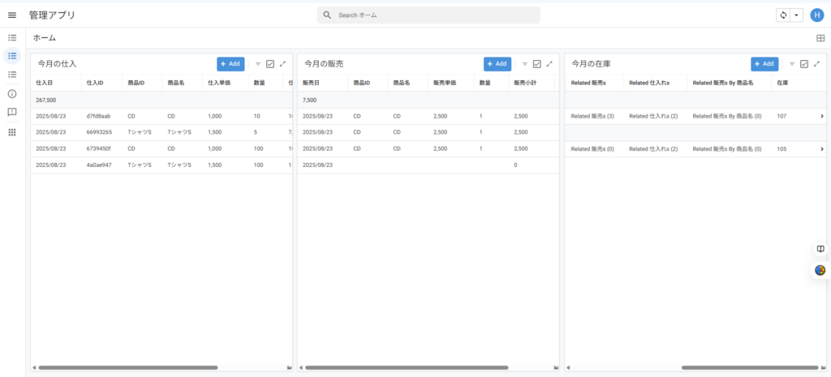Open the hamburger navigation menu
The image size is (831, 377).
[x=12, y=15]
